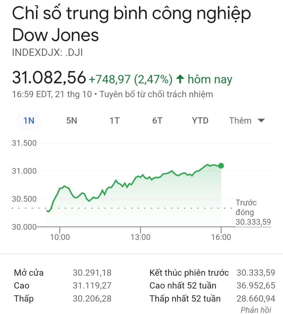Image resolution: width=283 pixels, height=314 pixels.
Task: Click the Dow Jones index title
Action: tap(131, 24)
